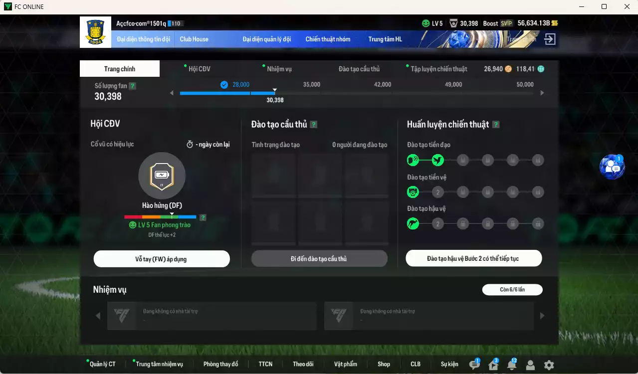Screen dimensions: 638x374
Task: Click the club crest emblem at top left
Action: pos(95,31)
